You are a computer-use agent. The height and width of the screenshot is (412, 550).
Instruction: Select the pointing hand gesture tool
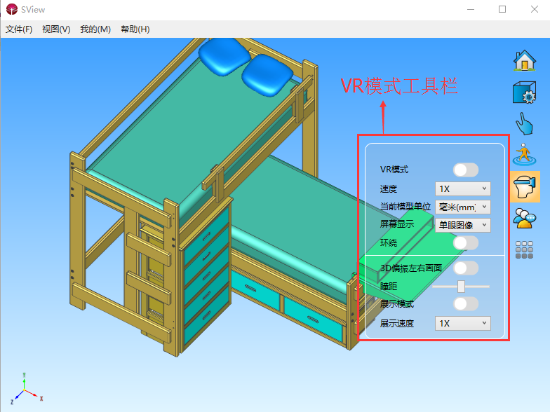(x=525, y=123)
